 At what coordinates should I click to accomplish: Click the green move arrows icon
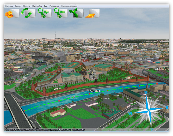tap(76, 13)
